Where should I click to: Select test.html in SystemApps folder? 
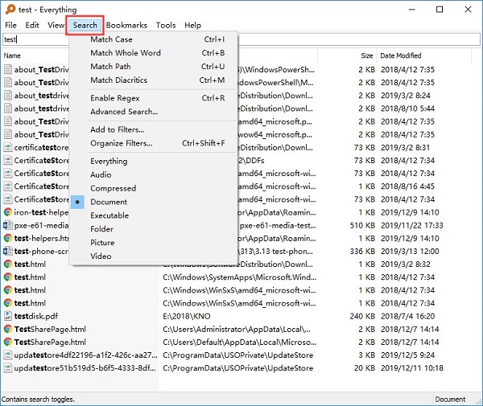pos(30,277)
